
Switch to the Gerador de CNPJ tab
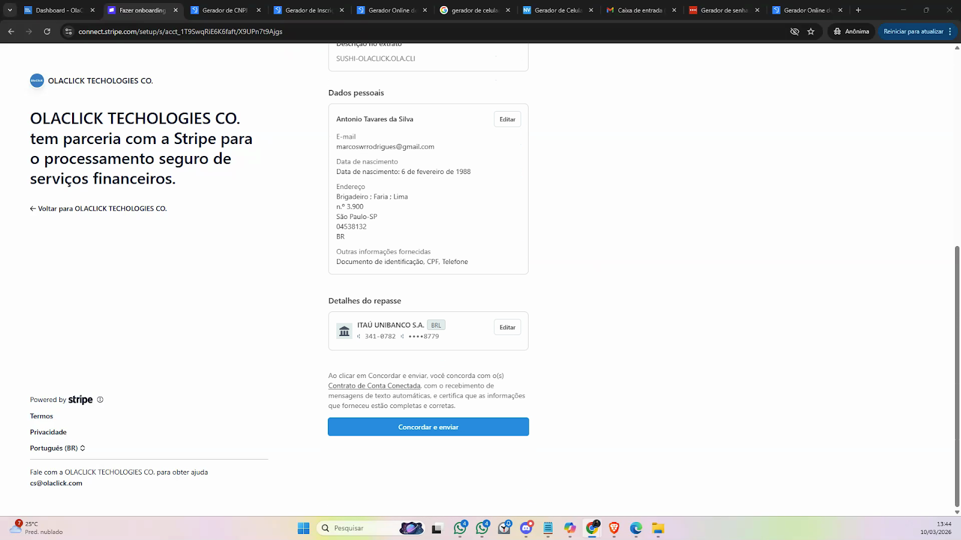224,10
